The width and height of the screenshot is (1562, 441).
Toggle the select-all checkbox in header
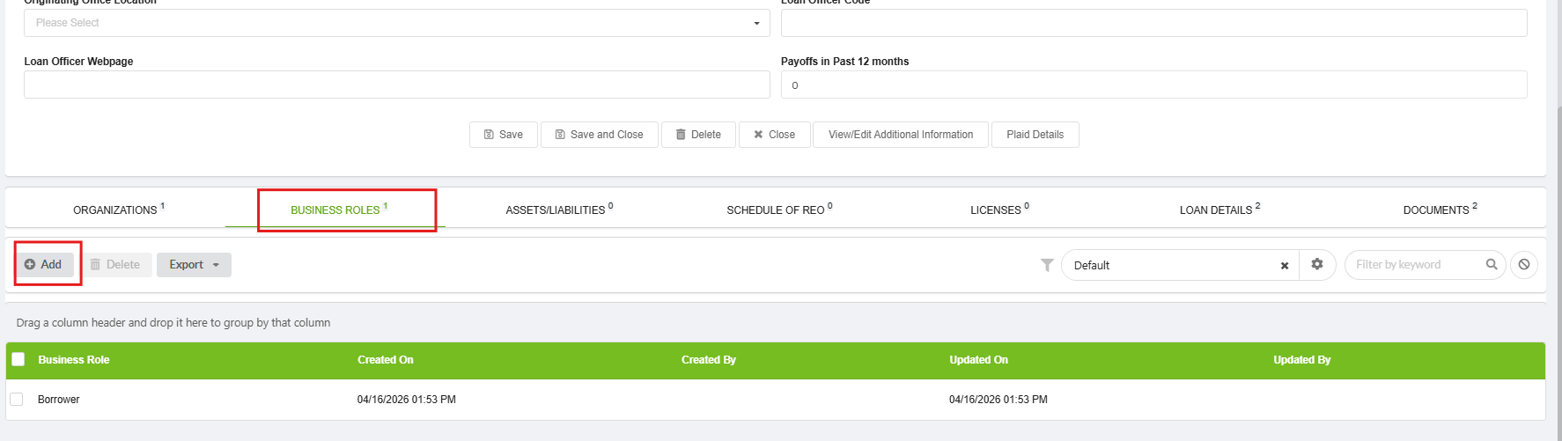point(18,359)
